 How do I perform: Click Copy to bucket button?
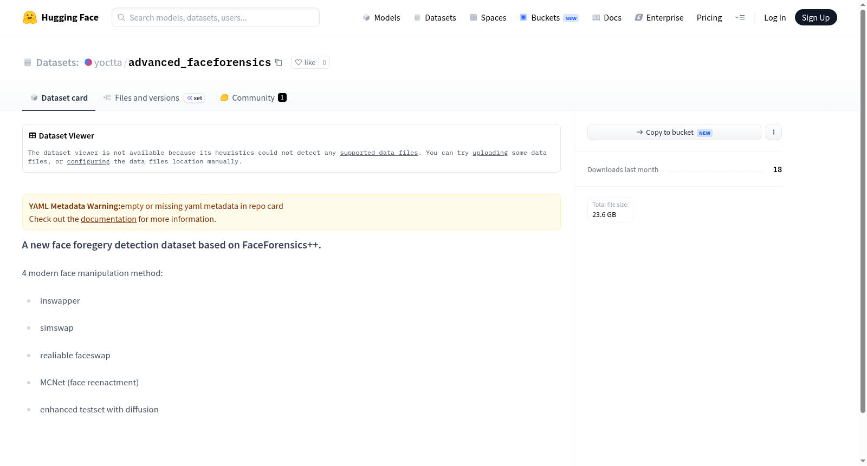(674, 132)
